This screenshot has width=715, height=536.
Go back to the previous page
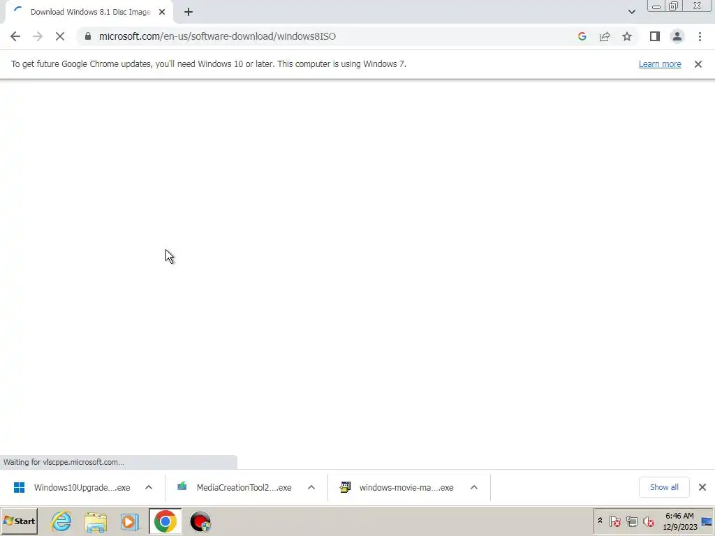click(15, 36)
